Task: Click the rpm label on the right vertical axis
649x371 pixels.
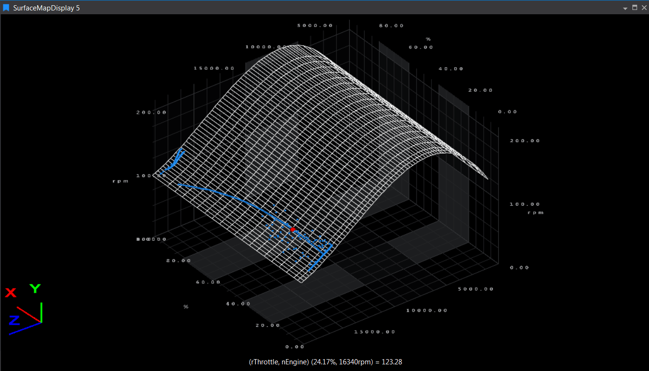Action: pyautogui.click(x=536, y=212)
